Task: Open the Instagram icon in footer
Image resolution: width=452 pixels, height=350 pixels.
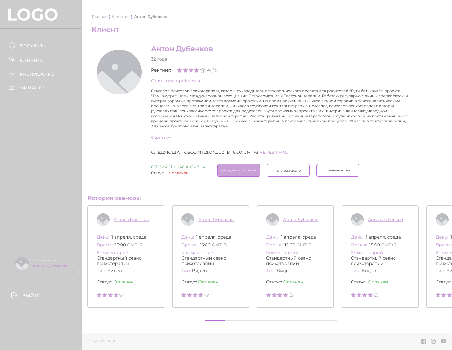Action: click(x=433, y=341)
